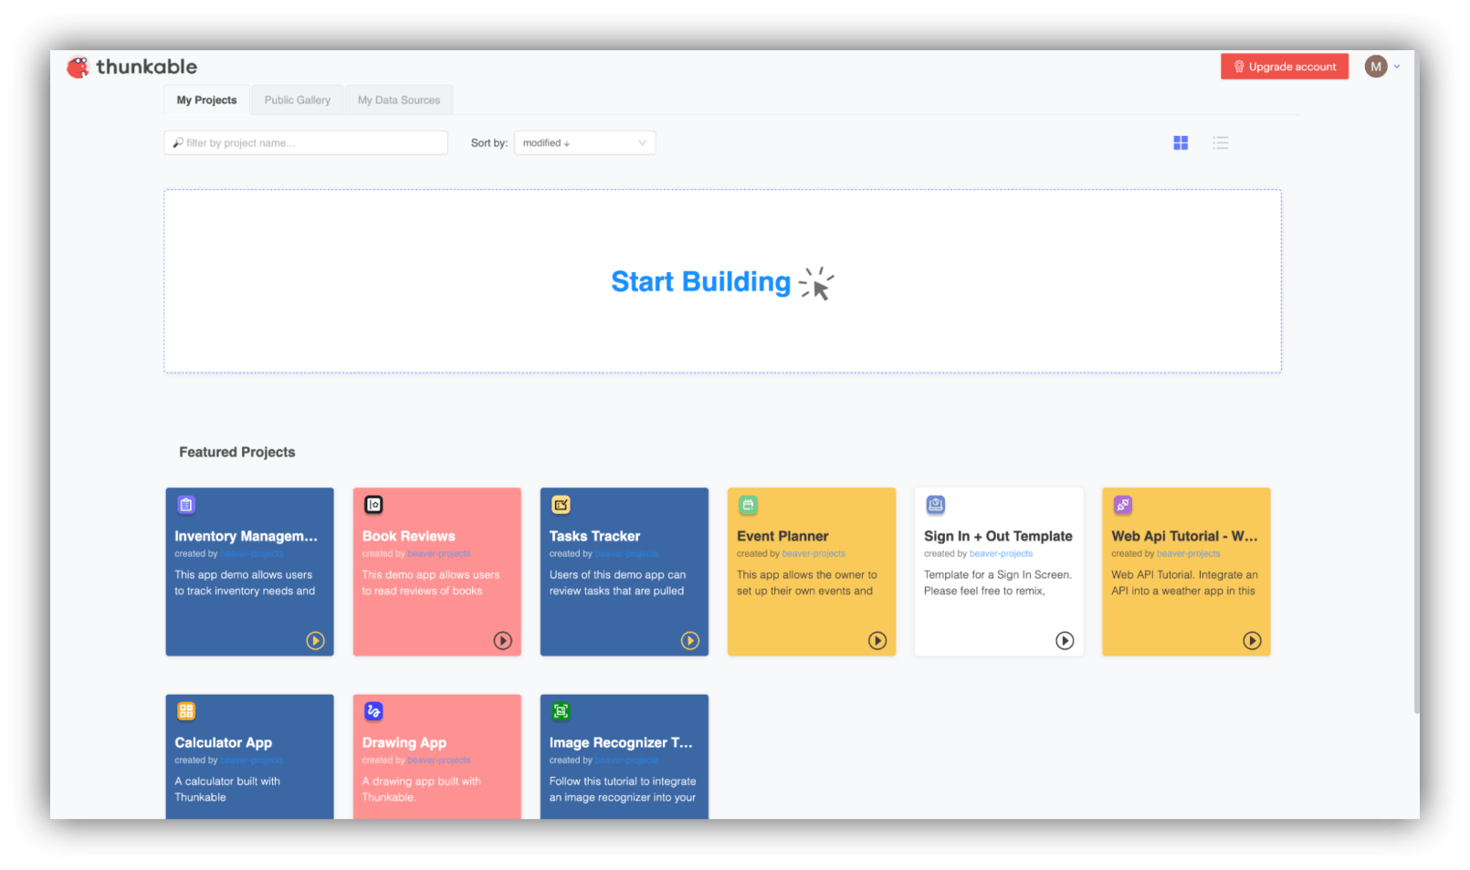This screenshot has width=1470, height=870.
Task: Open beaver-projects link under Web Api Tutorial
Action: click(1188, 554)
